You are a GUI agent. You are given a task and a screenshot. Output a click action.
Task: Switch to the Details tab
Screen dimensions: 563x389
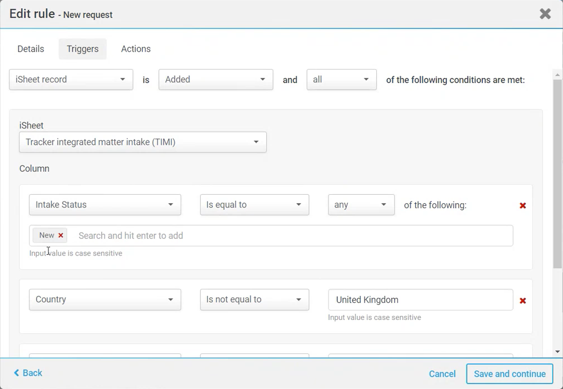coord(31,49)
